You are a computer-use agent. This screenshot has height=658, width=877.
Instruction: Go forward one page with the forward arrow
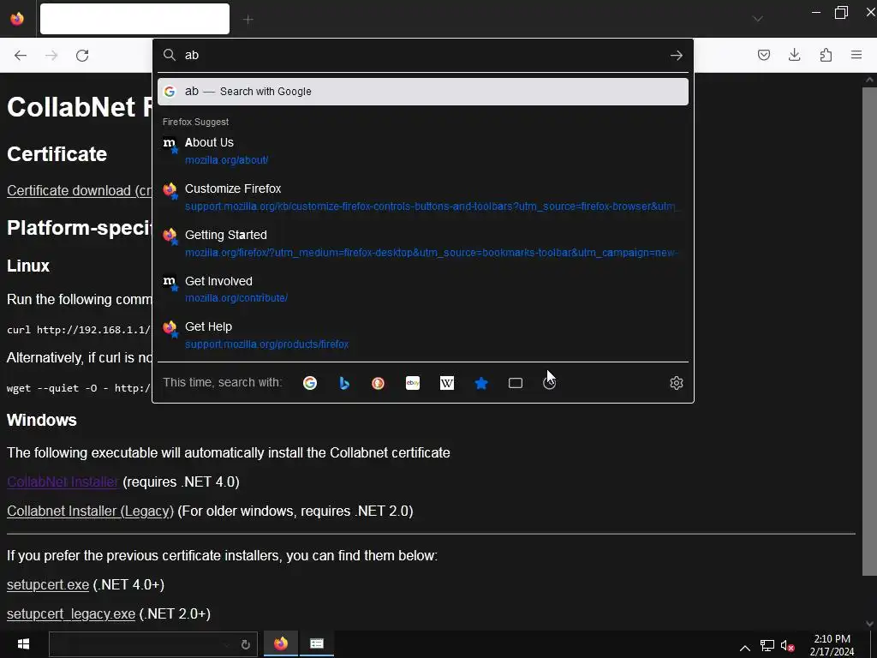click(51, 55)
